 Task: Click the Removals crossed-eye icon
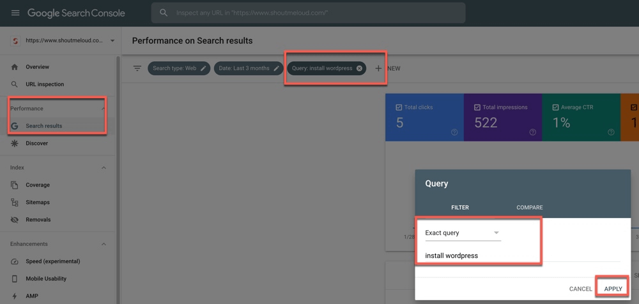tap(15, 219)
